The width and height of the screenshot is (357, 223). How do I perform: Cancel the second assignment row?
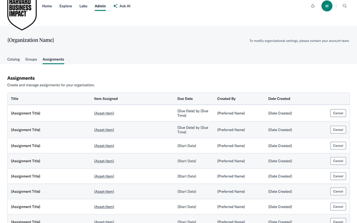click(x=338, y=130)
